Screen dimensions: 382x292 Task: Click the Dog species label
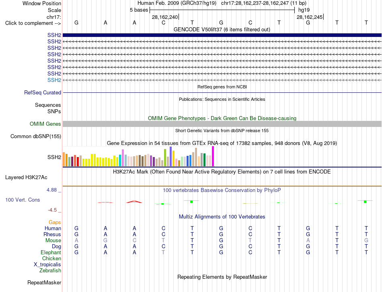coord(56,247)
